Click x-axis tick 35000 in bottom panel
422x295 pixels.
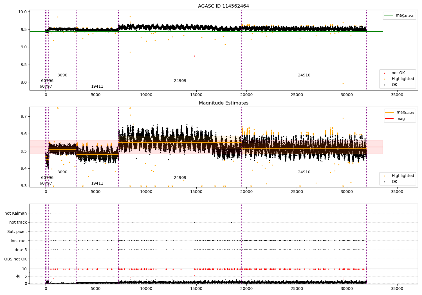397,289
